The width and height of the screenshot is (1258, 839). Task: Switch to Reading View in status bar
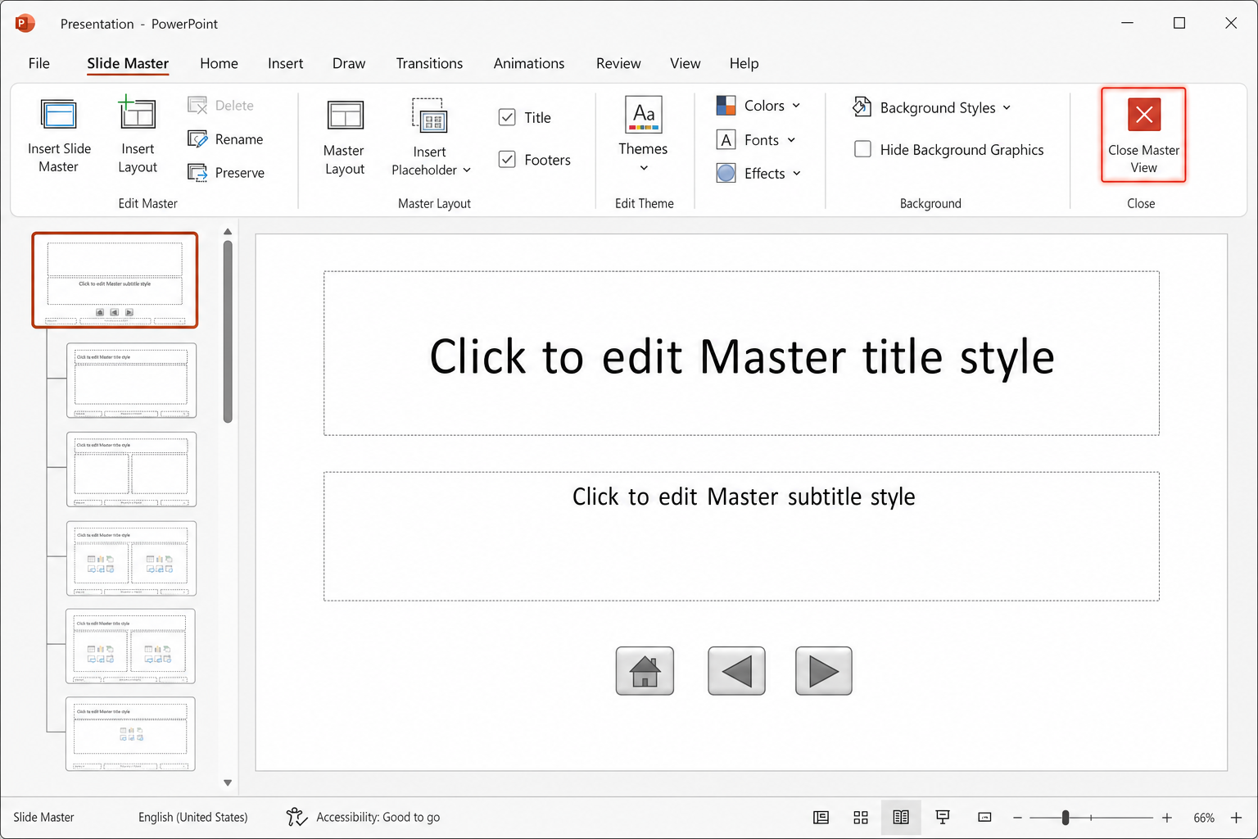coord(901,817)
